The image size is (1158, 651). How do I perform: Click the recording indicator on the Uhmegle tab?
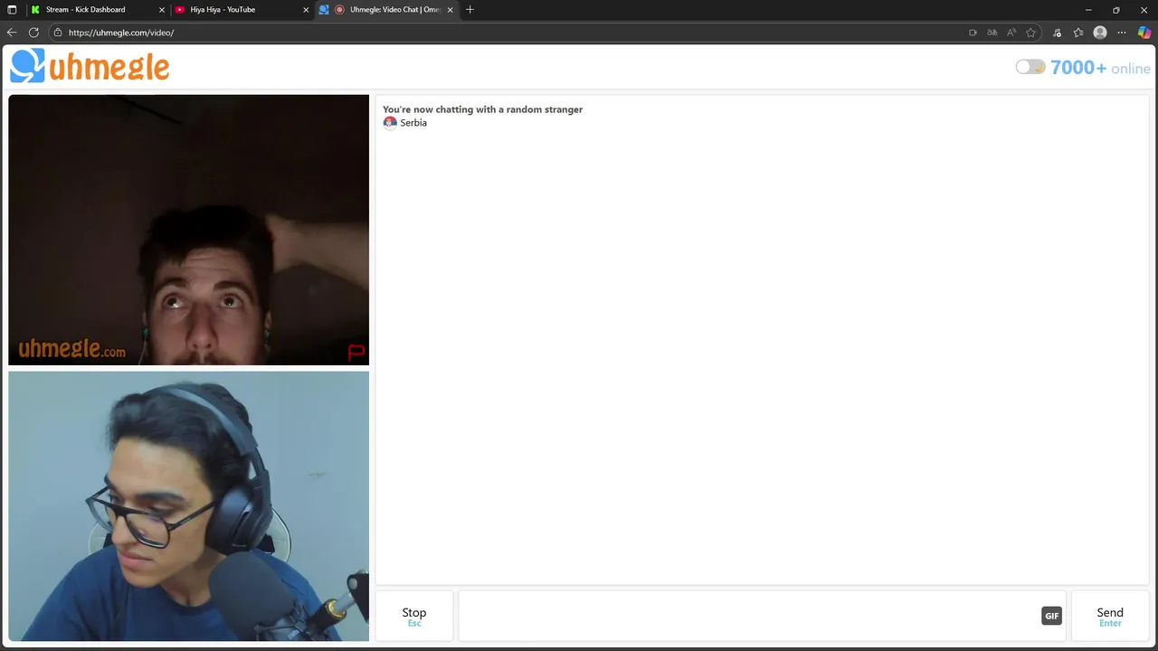[x=340, y=10]
